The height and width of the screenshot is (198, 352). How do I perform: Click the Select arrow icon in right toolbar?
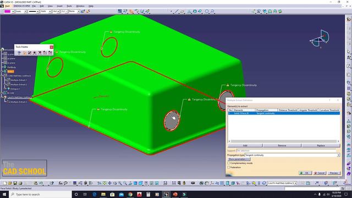tap(349, 52)
